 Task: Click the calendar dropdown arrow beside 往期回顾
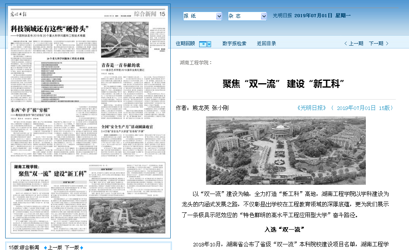pyautogui.click(x=209, y=44)
